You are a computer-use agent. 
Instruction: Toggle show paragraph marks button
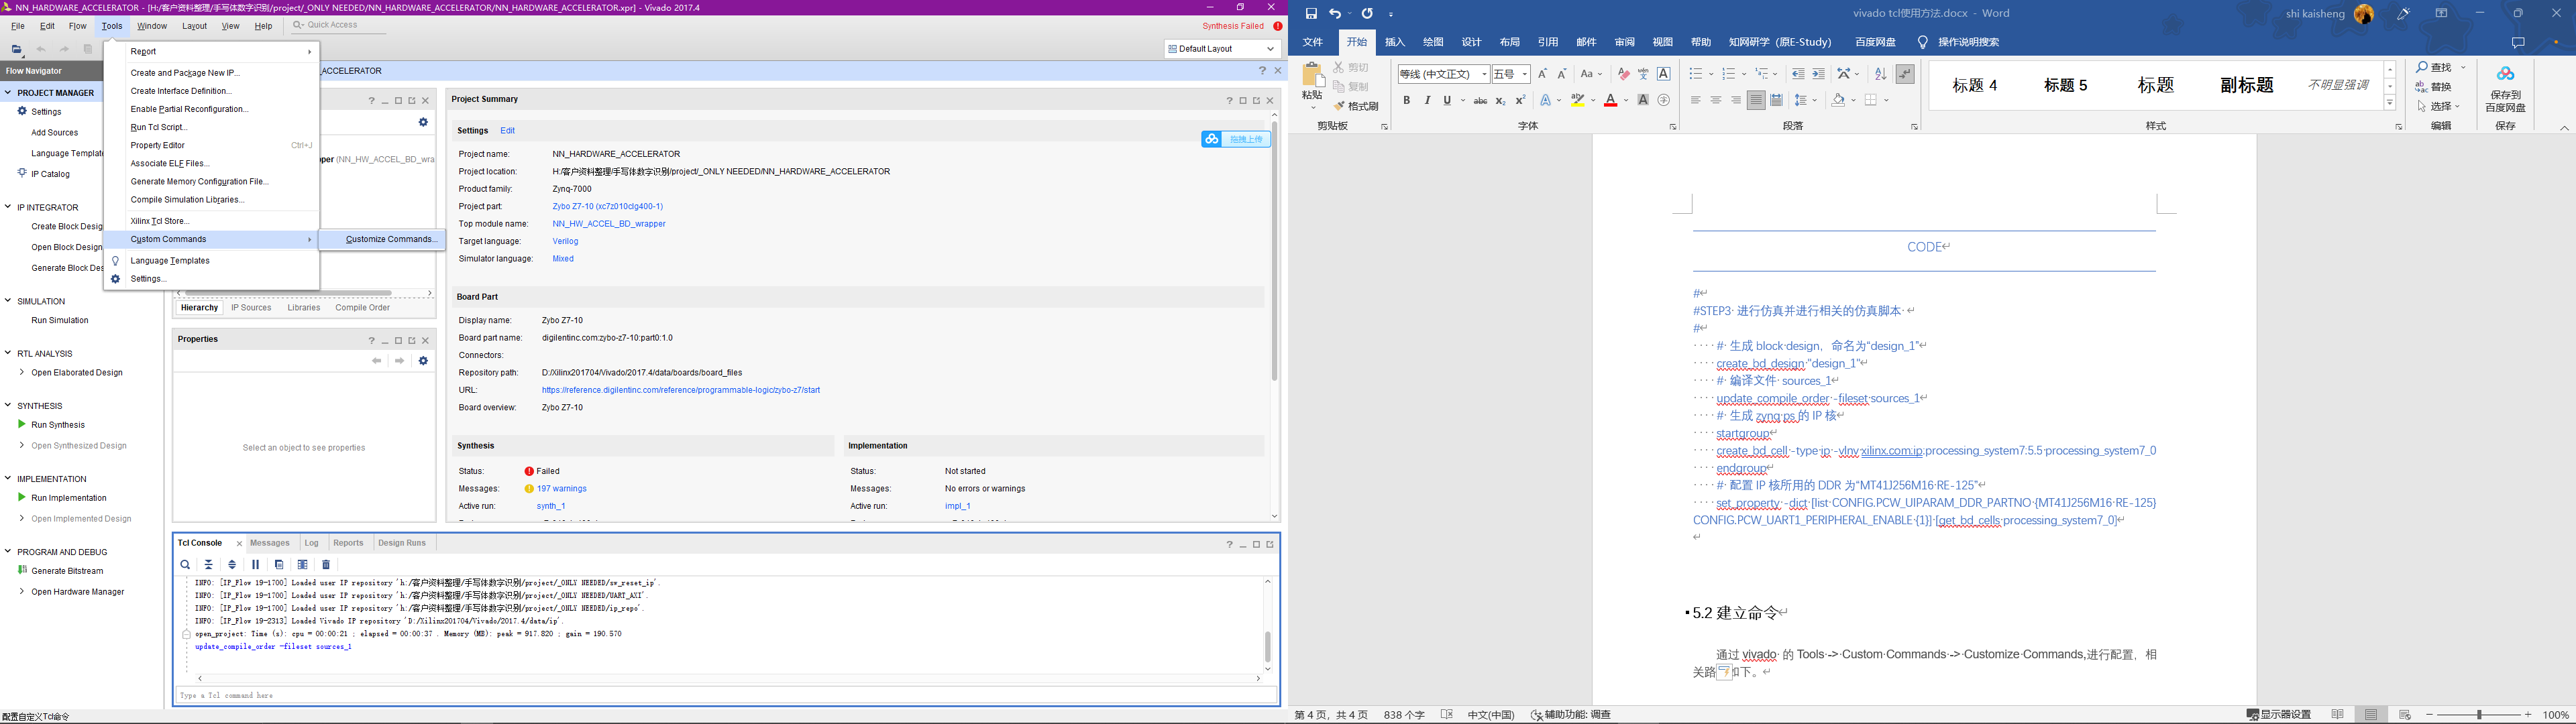coord(1905,74)
